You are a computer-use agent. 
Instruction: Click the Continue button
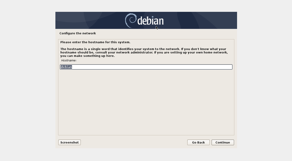click(223, 142)
